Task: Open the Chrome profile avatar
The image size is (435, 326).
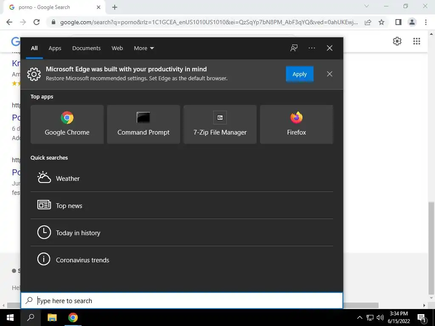Action: click(x=412, y=22)
